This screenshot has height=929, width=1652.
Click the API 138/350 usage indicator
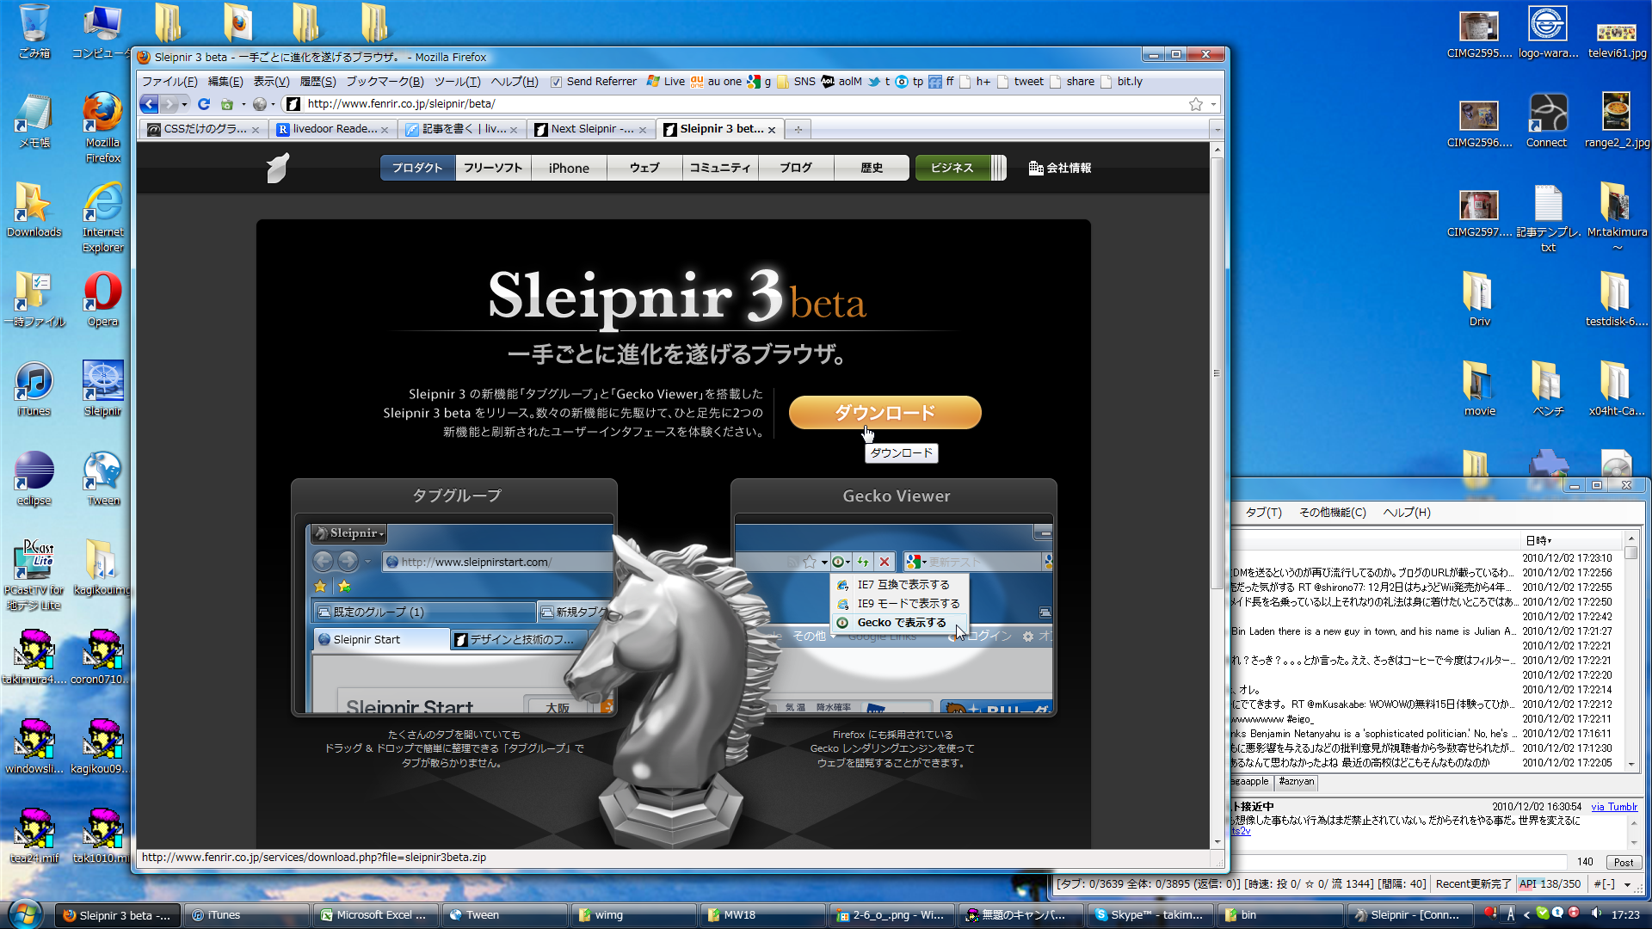click(1550, 883)
